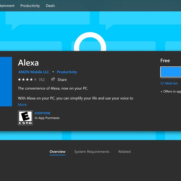Open the Deals navigation tab

(x=50, y=6)
